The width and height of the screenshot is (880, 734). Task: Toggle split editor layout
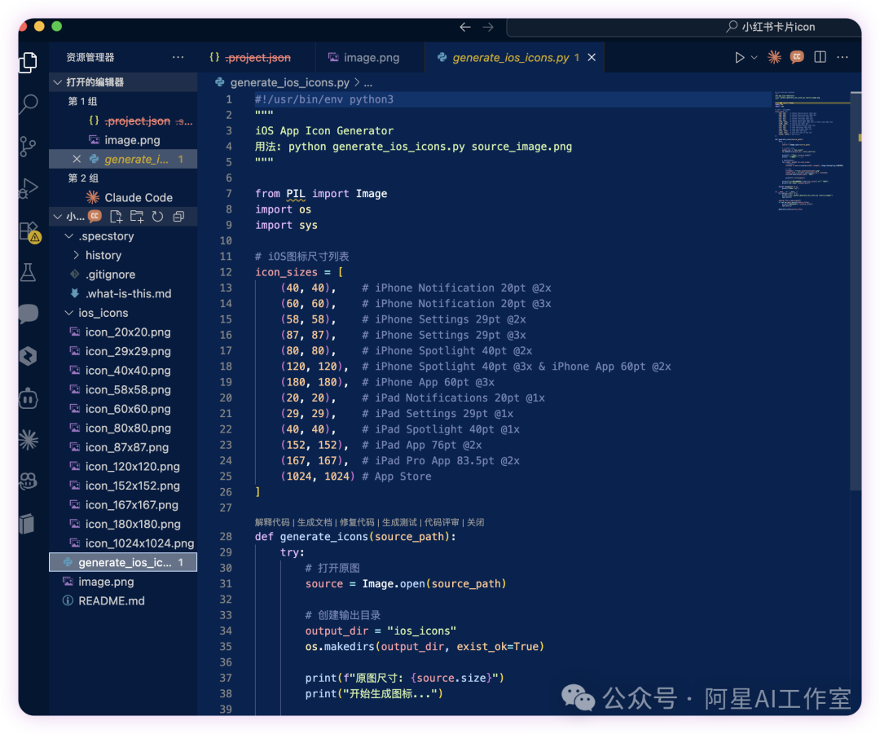820,57
